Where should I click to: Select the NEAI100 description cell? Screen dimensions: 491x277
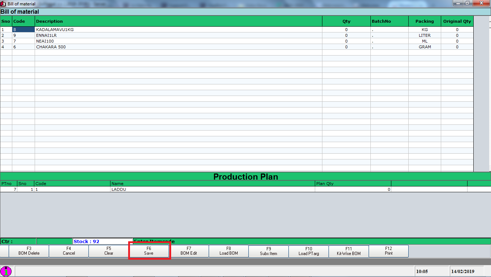click(178, 41)
